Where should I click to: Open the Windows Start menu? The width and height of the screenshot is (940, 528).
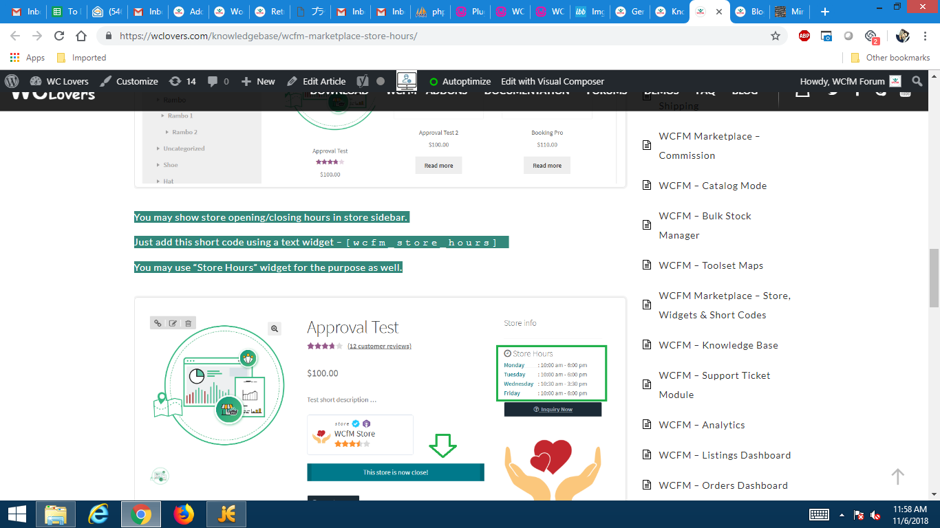tap(17, 514)
